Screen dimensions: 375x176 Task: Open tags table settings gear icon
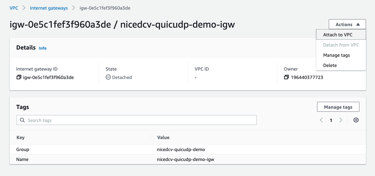[356, 120]
